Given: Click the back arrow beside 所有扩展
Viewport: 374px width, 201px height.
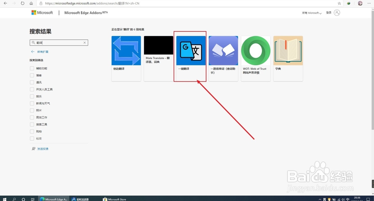Looking at the screenshot, I should click(x=33, y=52).
